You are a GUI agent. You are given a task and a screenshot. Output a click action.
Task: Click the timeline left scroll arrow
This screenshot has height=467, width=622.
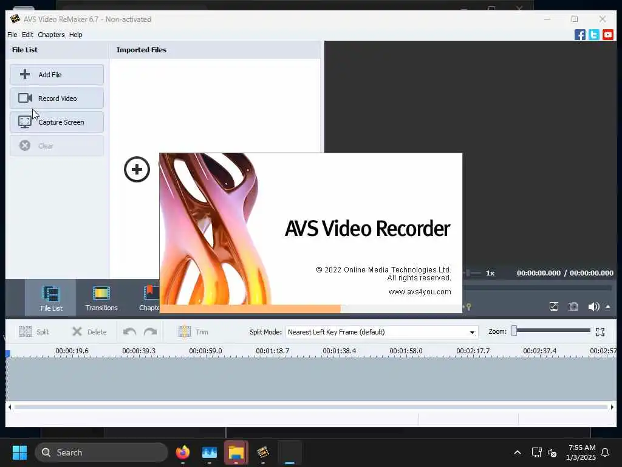pos(10,407)
